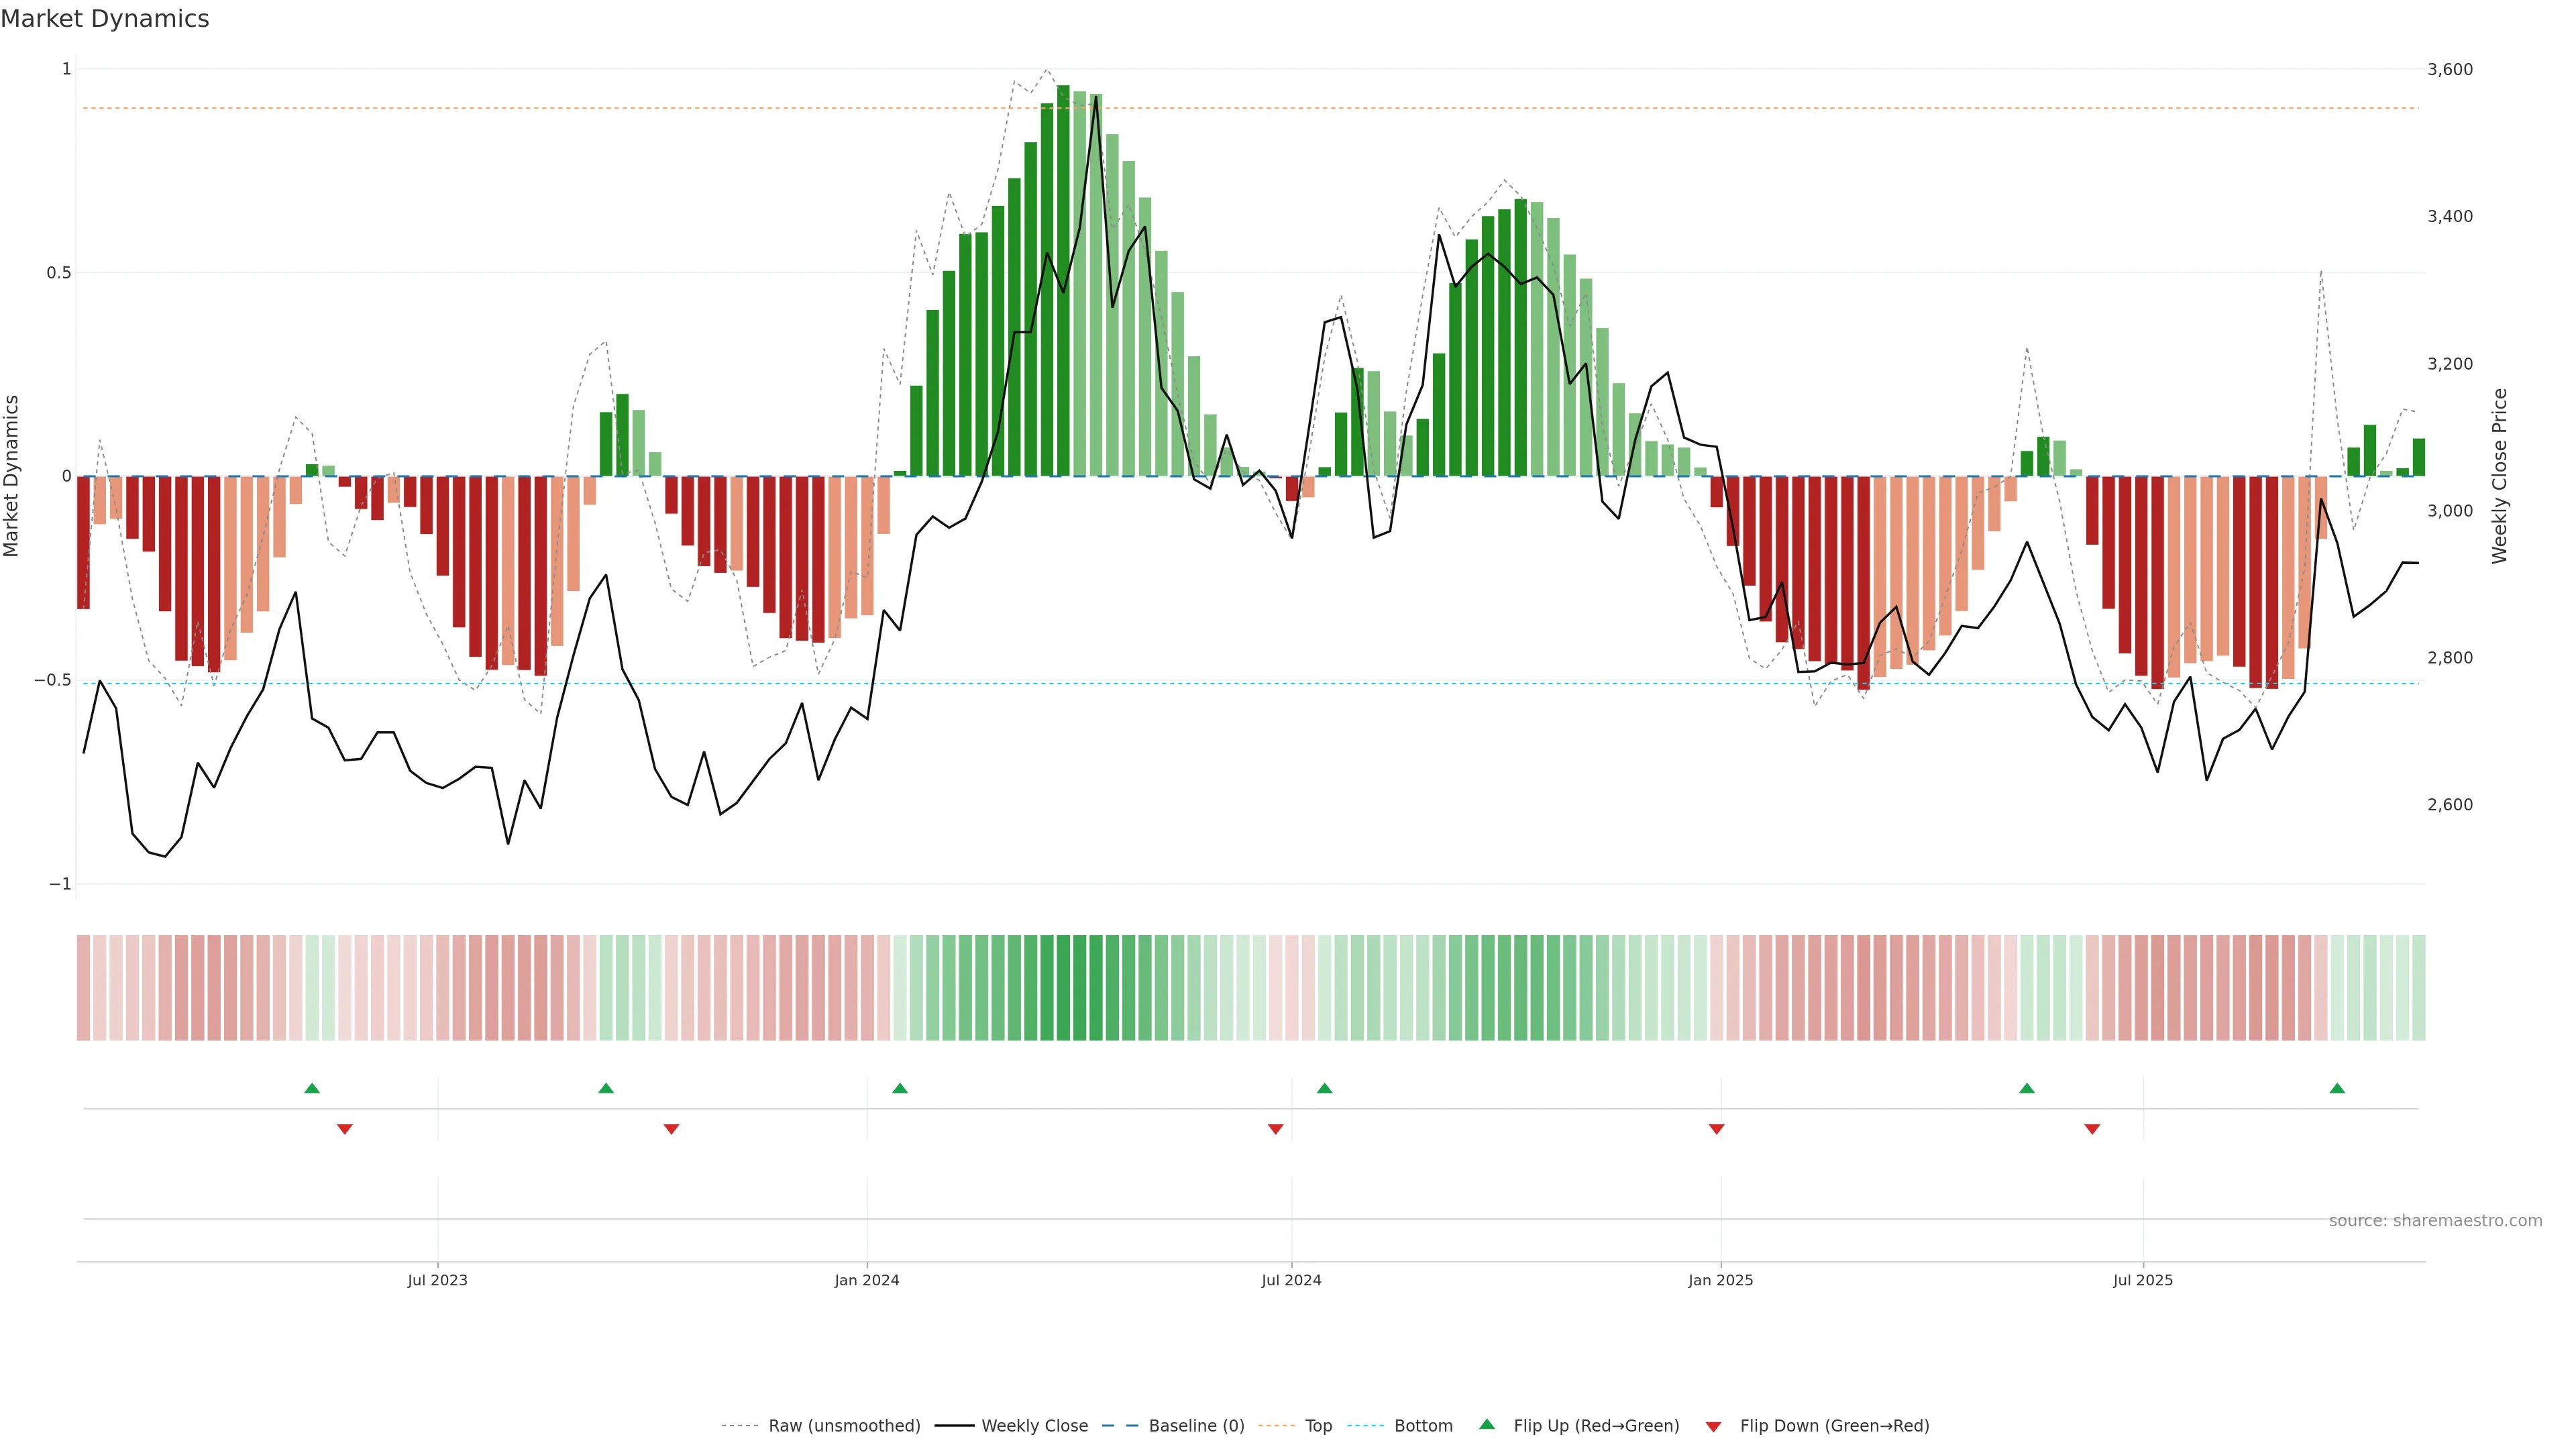Click the Flip Up triangle icon in the legend

[x=1487, y=1424]
